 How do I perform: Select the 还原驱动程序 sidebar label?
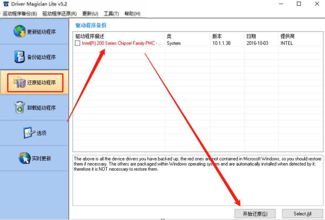41,83
